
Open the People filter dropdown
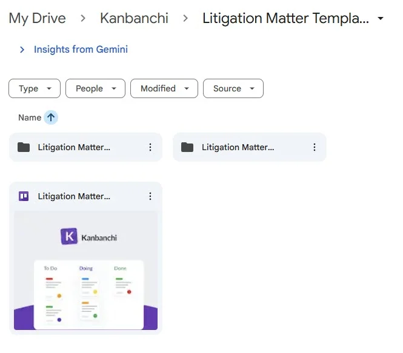pyautogui.click(x=95, y=88)
